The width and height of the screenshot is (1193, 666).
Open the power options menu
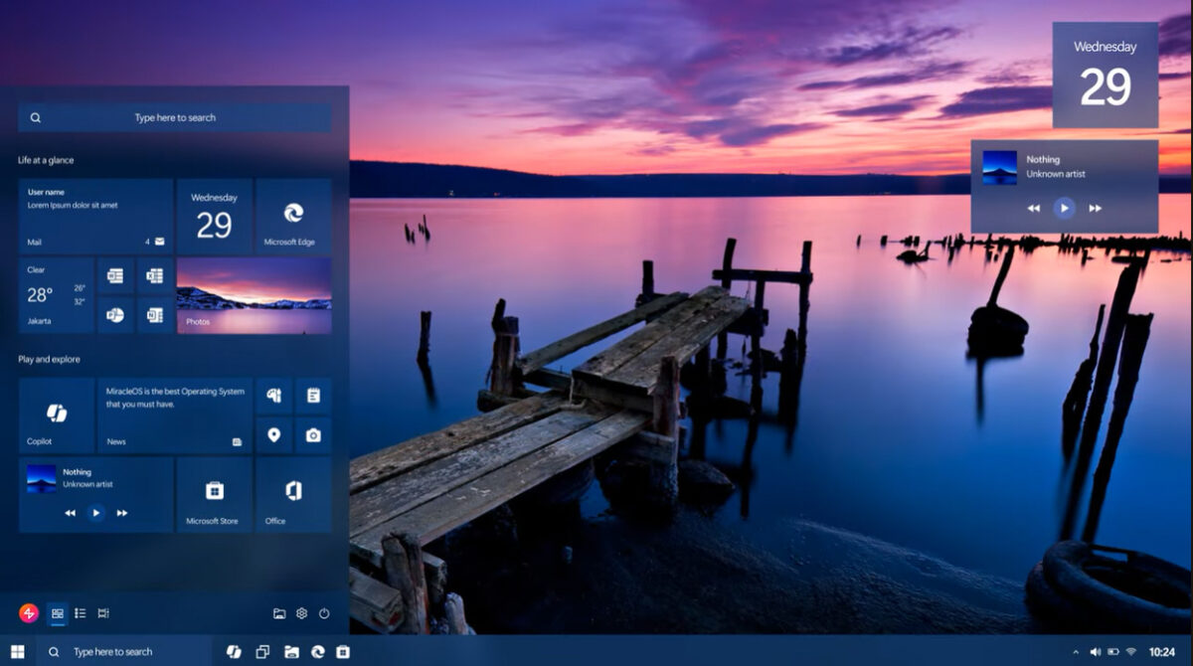pyautogui.click(x=323, y=613)
